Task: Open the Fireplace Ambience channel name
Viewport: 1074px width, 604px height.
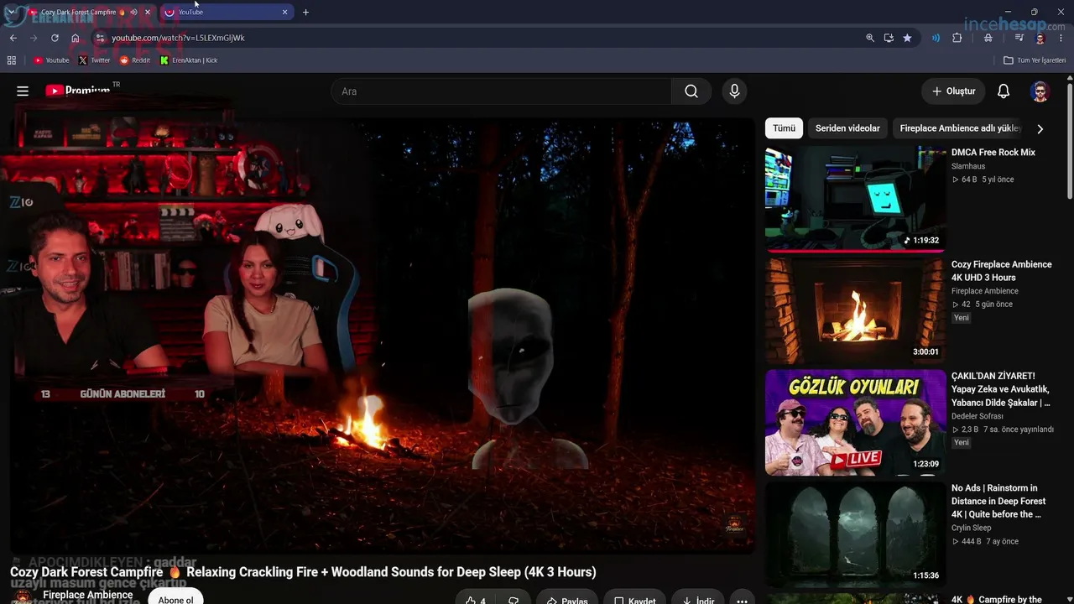Action: point(88,595)
